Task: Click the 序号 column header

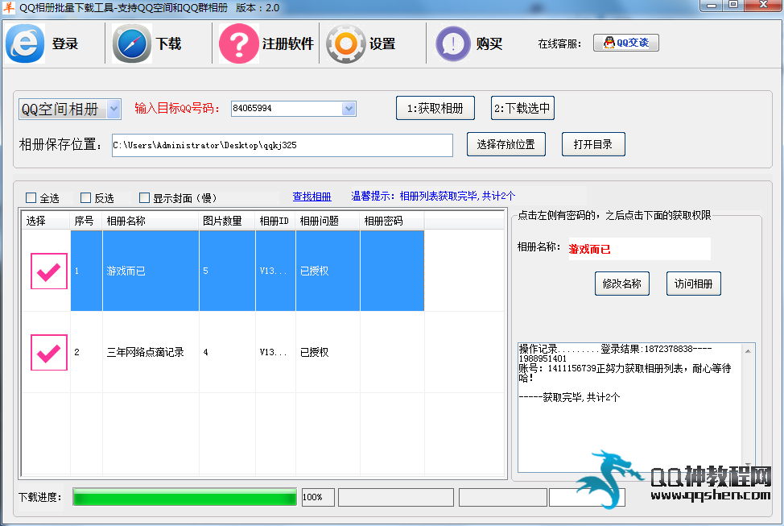Action: [86, 221]
